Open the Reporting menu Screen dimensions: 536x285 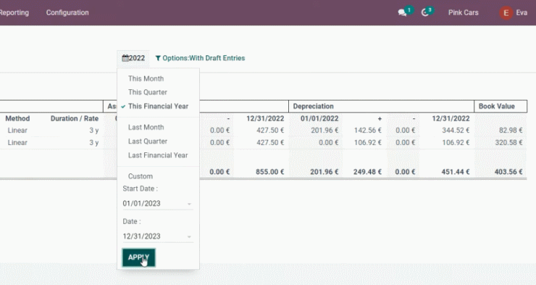coord(14,12)
